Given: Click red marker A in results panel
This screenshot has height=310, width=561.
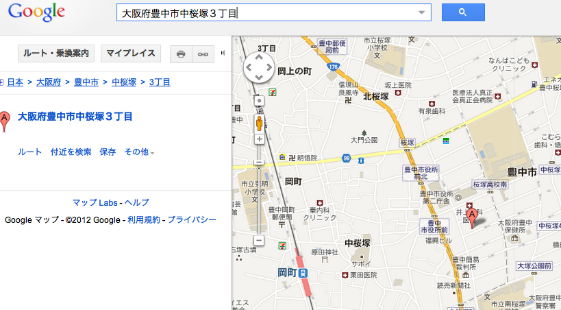Looking at the screenshot, I should 4,121.
